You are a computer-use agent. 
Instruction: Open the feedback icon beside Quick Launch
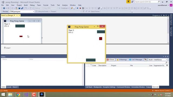(x=132, y=2)
